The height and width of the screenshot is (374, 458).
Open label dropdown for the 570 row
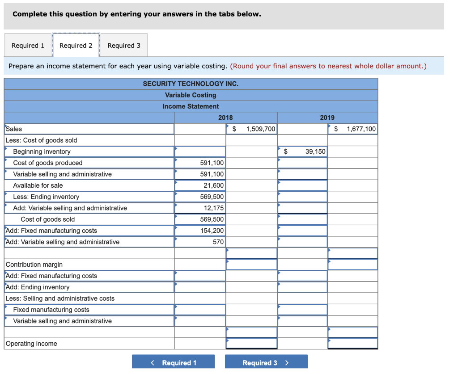tap(89, 242)
